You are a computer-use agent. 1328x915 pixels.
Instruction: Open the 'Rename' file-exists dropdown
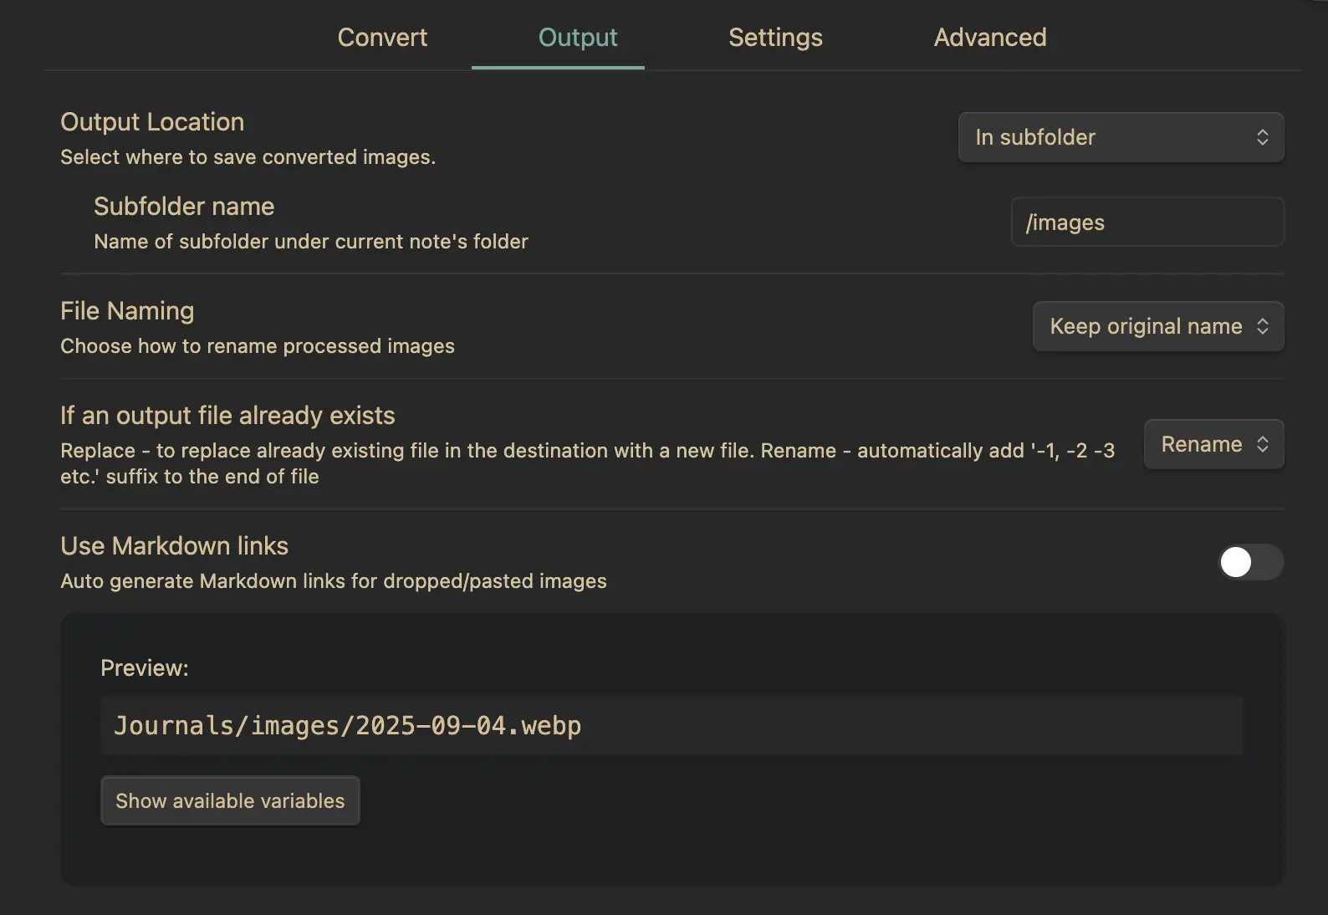point(1213,444)
